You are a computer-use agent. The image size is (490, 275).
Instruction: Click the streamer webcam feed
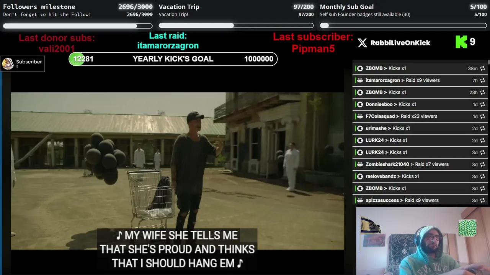pyautogui.click(x=423, y=241)
